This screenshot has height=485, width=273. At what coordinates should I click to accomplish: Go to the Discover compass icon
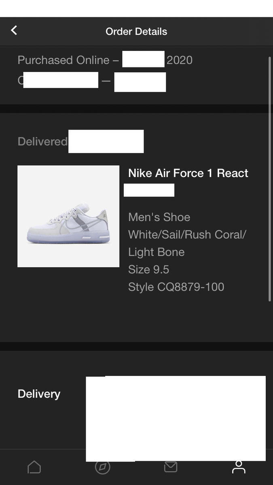tap(102, 467)
